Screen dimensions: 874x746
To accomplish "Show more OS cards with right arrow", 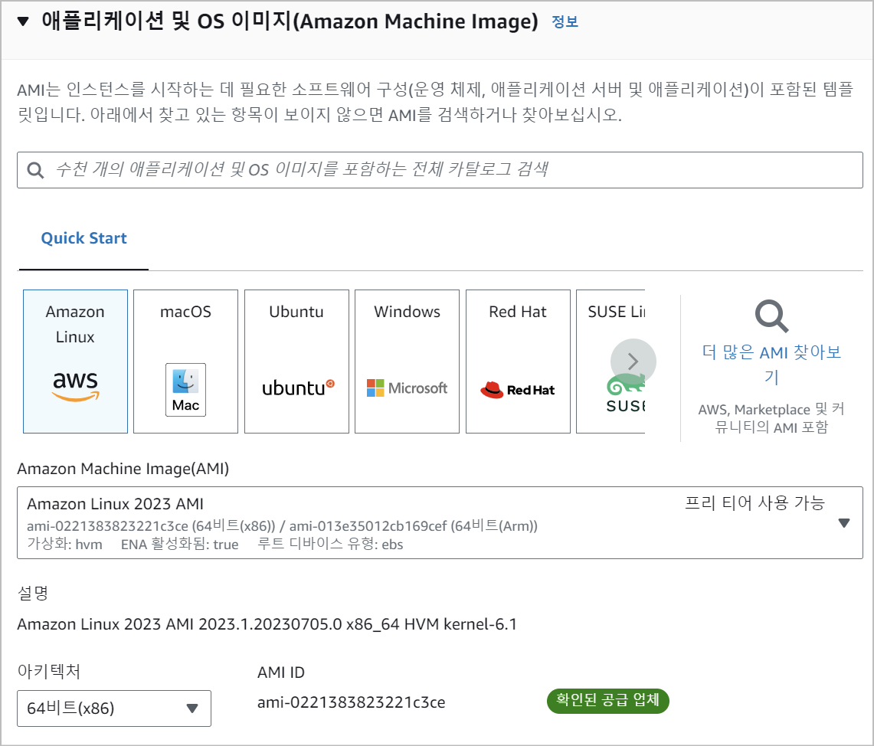I will (x=633, y=362).
